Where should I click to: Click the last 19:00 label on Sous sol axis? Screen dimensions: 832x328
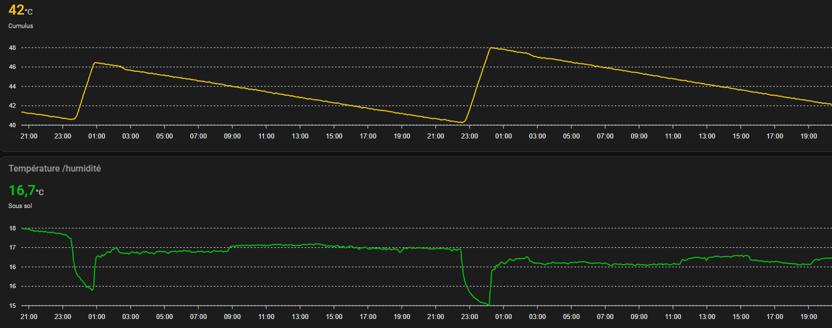808,316
